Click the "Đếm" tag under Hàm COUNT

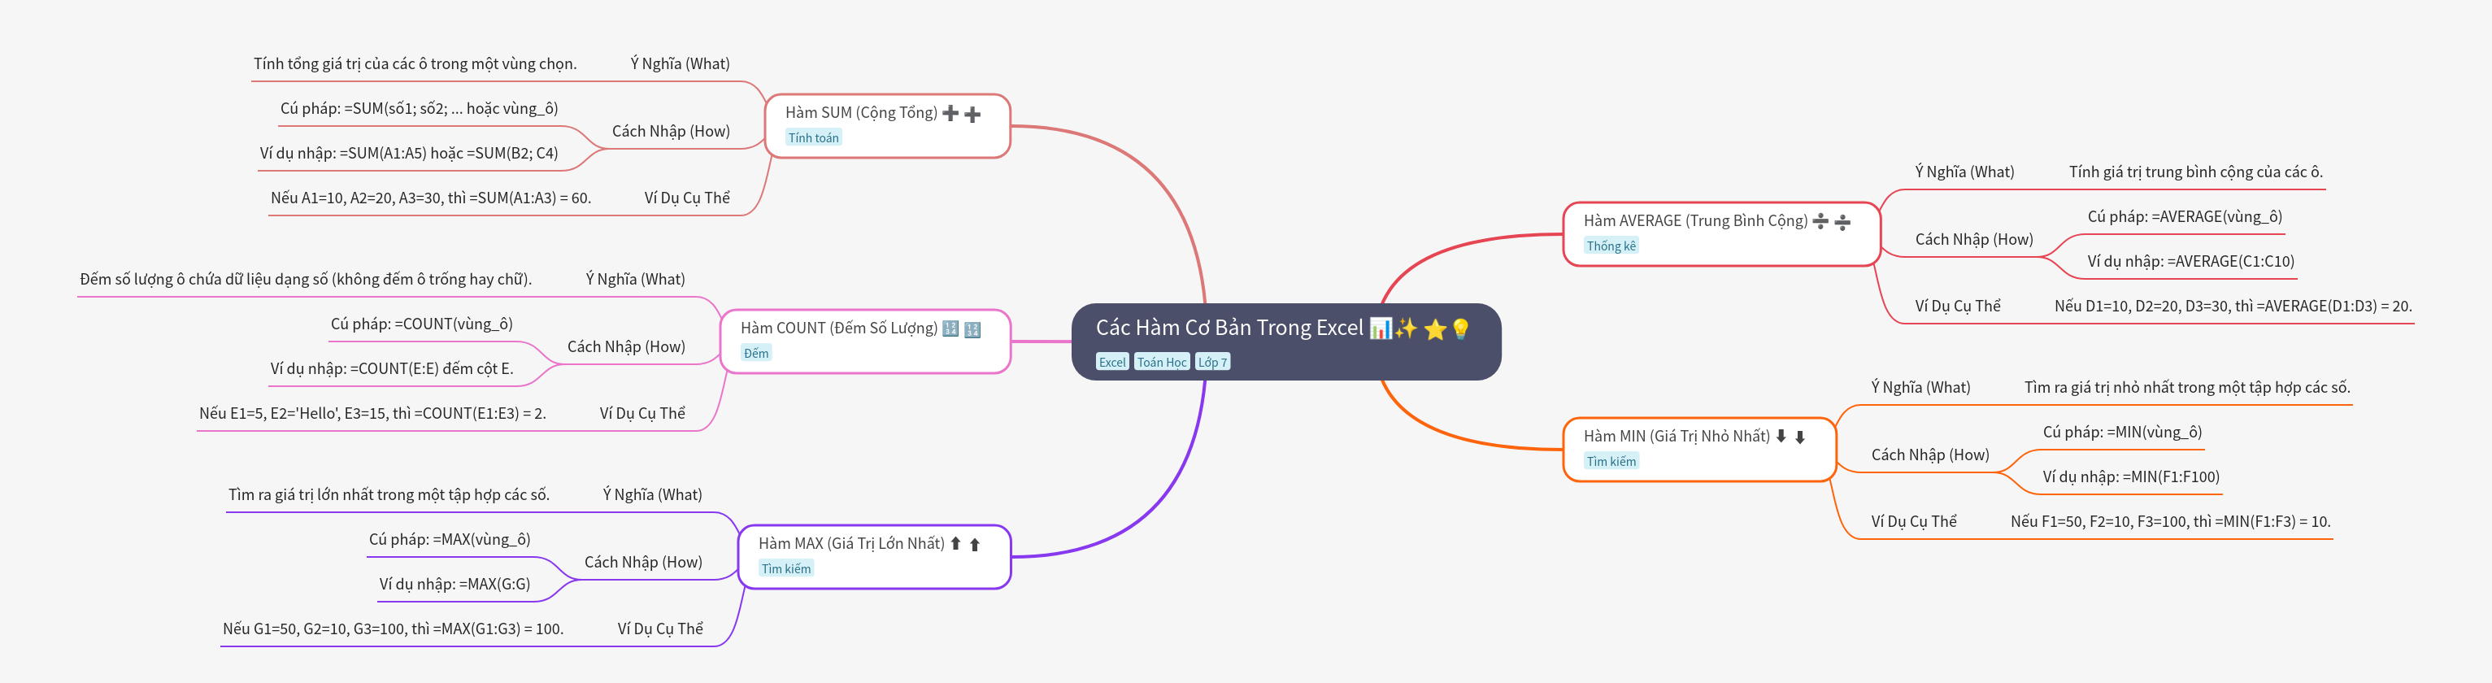755,354
